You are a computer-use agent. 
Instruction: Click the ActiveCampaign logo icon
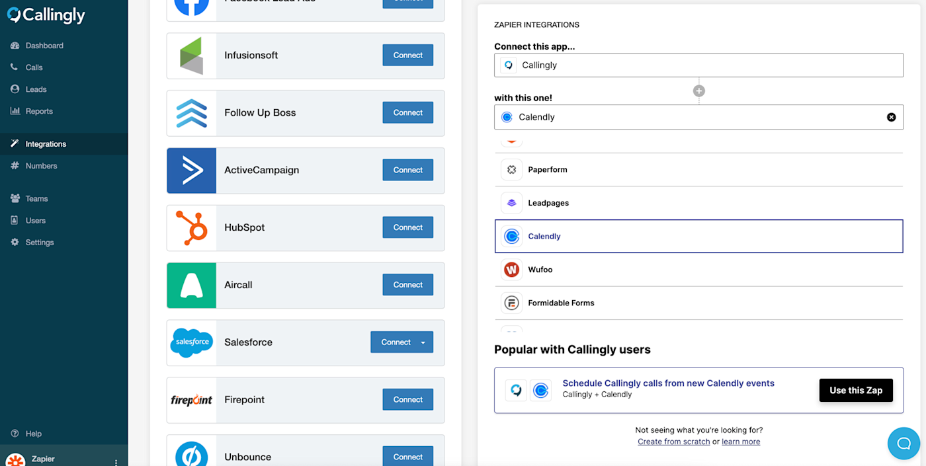point(191,171)
